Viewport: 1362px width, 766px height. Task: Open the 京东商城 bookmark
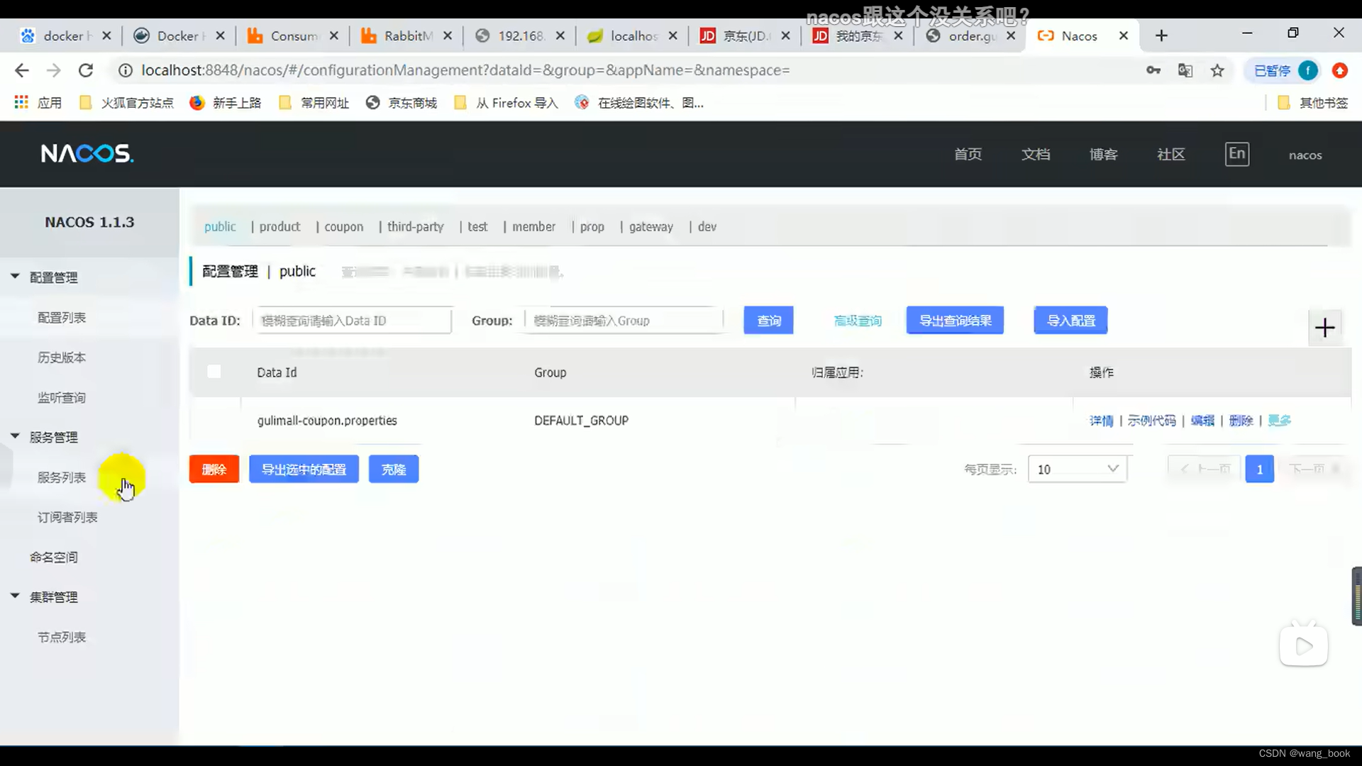pyautogui.click(x=402, y=103)
